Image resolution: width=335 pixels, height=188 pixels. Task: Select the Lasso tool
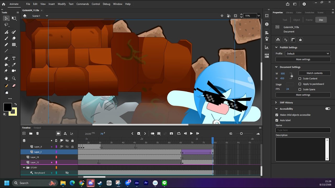[x=6, y=25]
